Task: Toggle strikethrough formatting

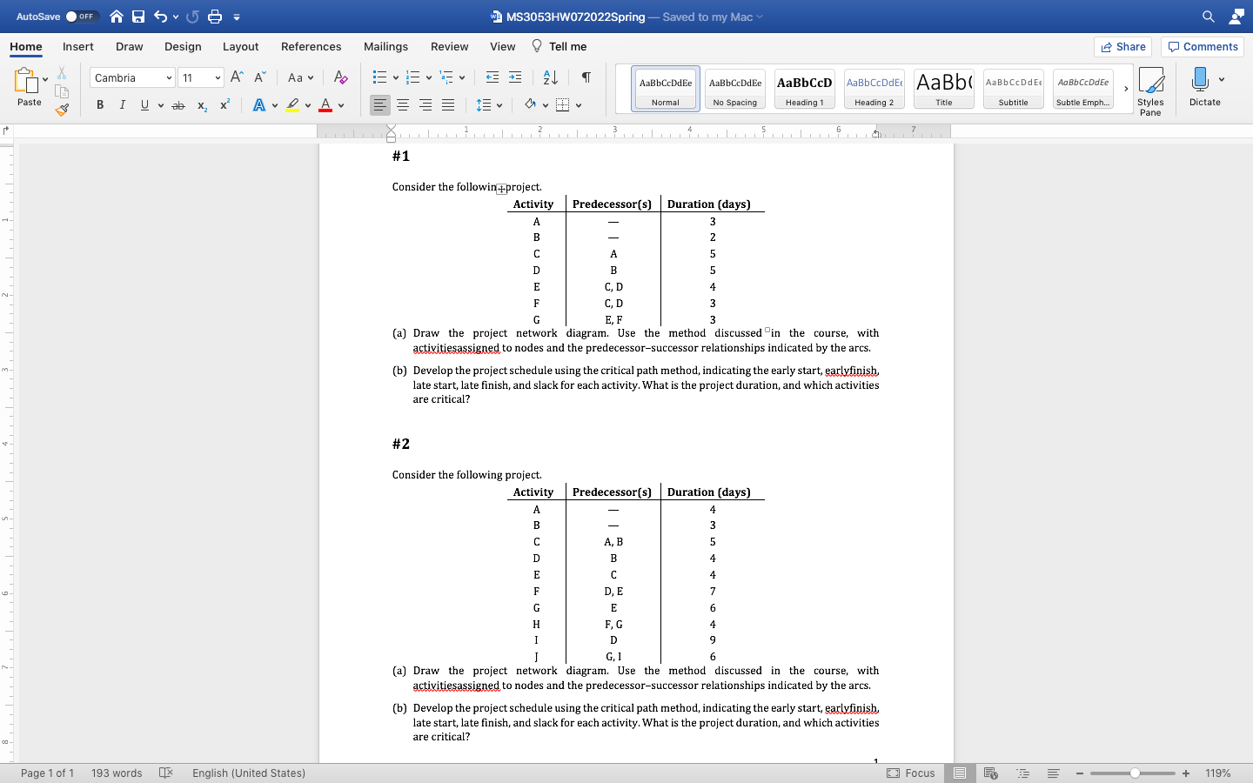Action: tap(178, 105)
